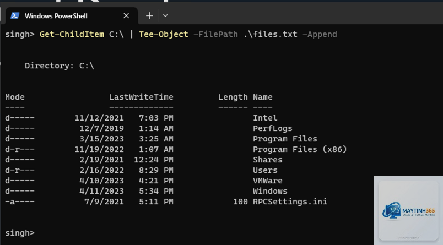The width and height of the screenshot is (443, 245).
Task: Click the Program Files (x86) name
Action: point(300,149)
